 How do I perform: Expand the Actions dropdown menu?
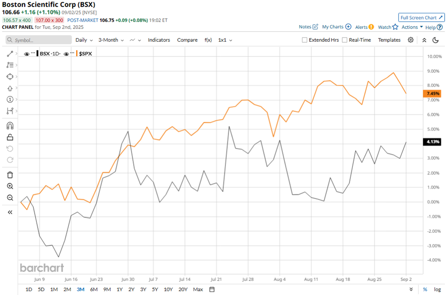412,27
